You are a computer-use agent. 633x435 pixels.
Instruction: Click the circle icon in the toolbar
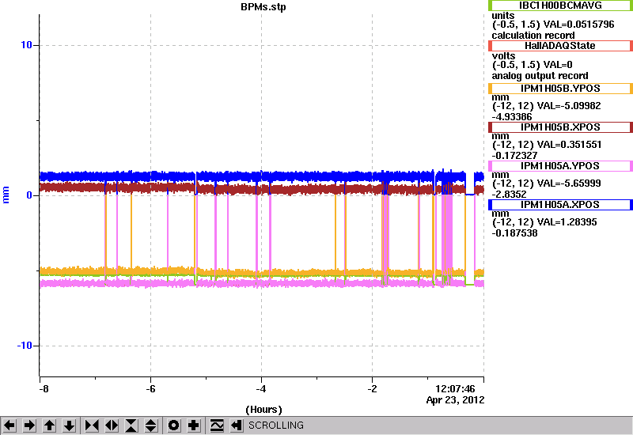click(174, 426)
